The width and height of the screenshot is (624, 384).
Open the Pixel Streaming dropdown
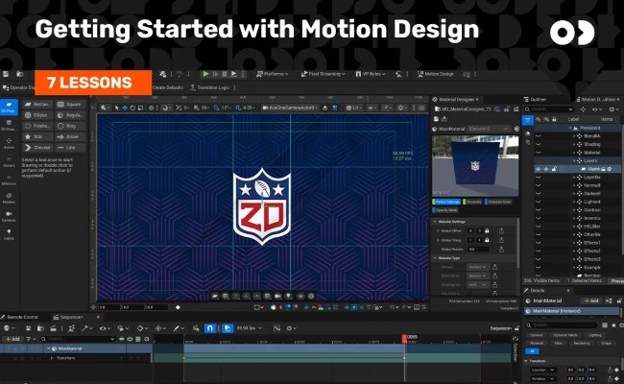(323, 74)
